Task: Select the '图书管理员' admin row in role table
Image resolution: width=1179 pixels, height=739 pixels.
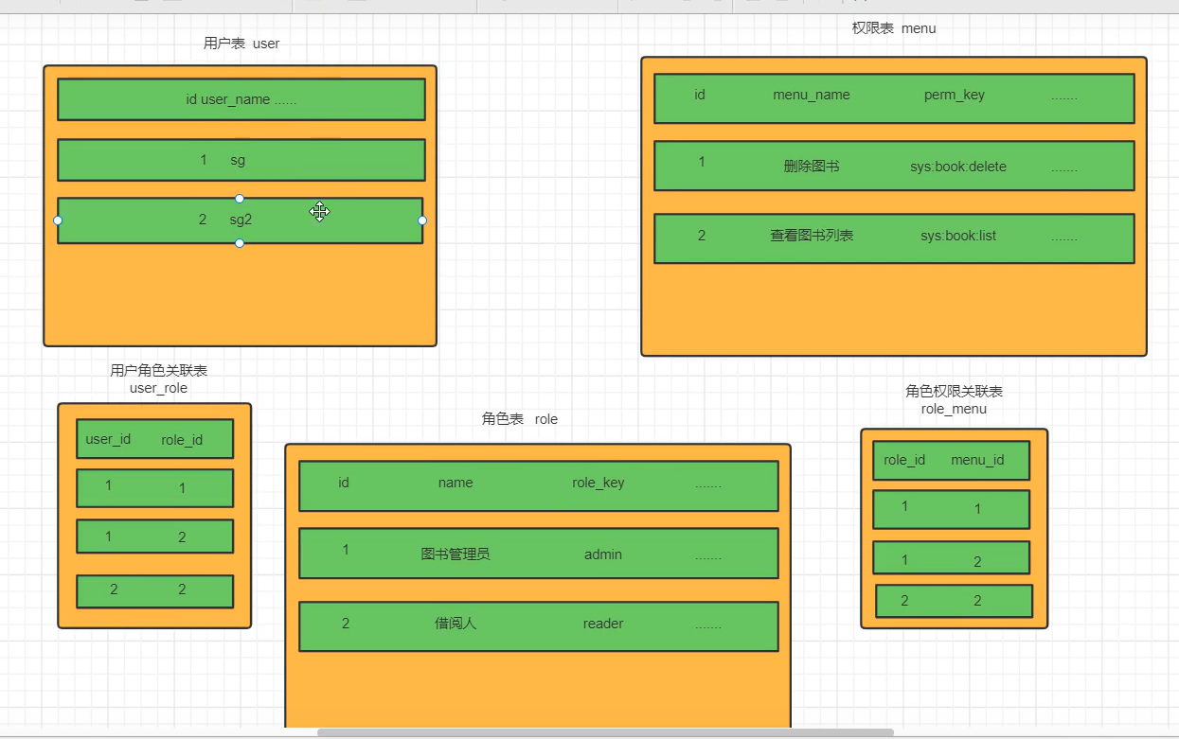Action: point(538,554)
